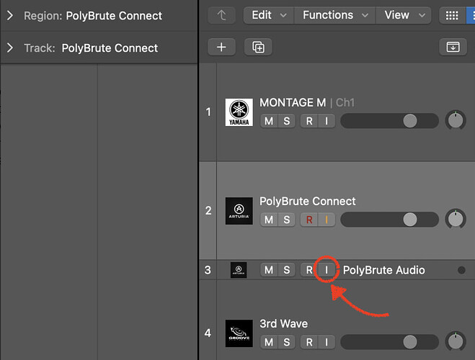475x360 pixels.
Task: Toggle input monitoring on MONTAGE M track
Action: point(327,121)
